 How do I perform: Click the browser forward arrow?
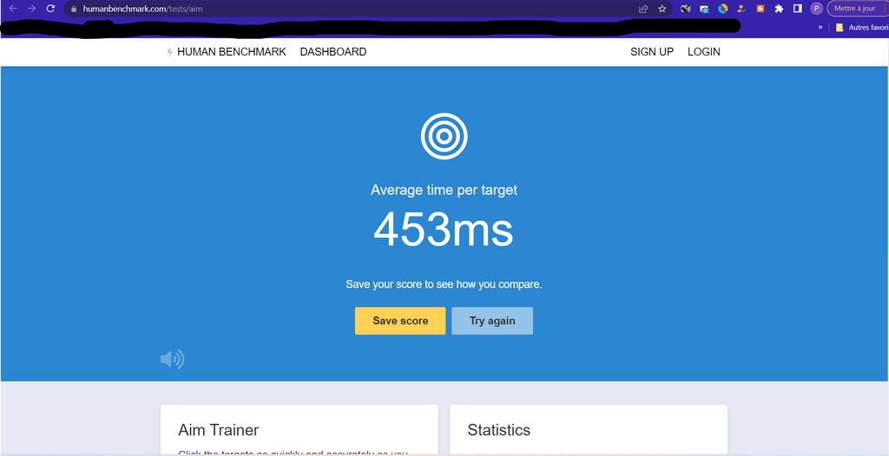31,9
